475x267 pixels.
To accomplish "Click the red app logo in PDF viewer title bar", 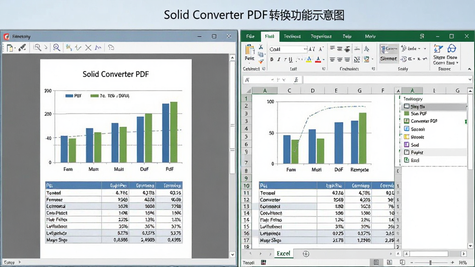I will [6, 37].
